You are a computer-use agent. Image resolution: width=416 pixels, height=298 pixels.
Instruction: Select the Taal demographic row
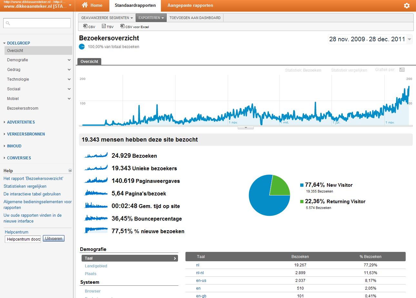click(x=130, y=258)
